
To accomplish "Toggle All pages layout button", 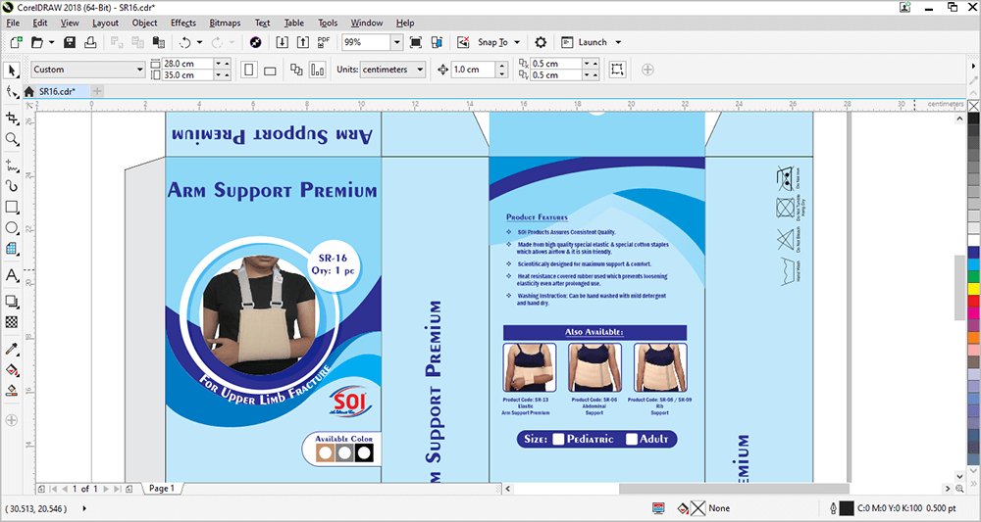I will (x=296, y=70).
